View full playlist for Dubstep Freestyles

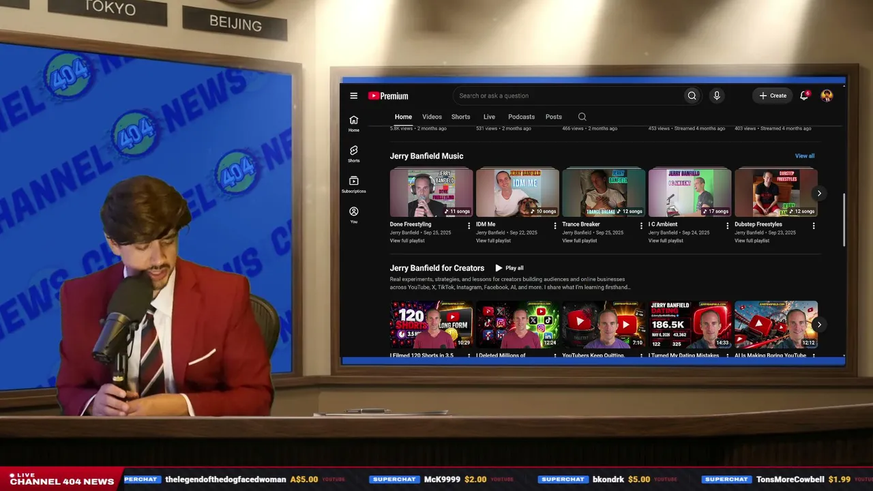coord(752,241)
